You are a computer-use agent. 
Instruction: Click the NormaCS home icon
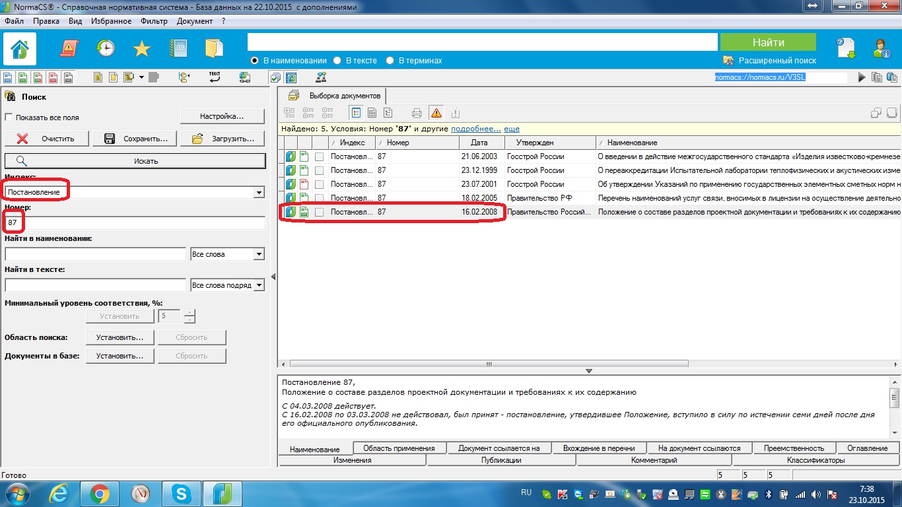point(20,49)
